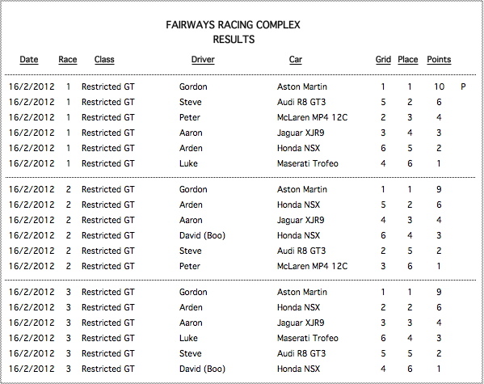Click Steve in race 1 row
484x384 pixels.
(191, 102)
